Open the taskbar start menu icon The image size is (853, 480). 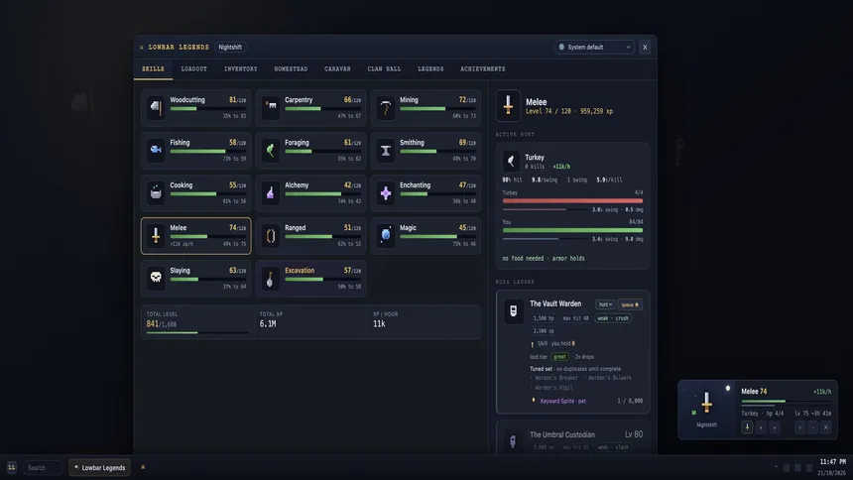point(12,467)
